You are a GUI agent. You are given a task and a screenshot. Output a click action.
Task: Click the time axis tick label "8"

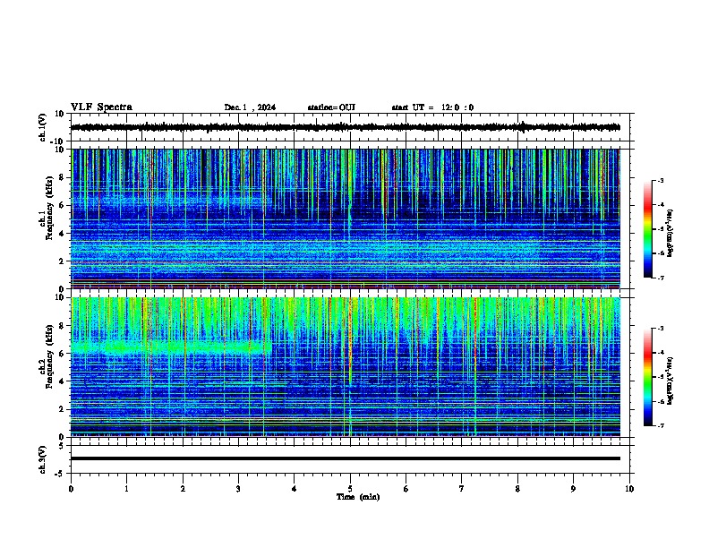[517, 489]
